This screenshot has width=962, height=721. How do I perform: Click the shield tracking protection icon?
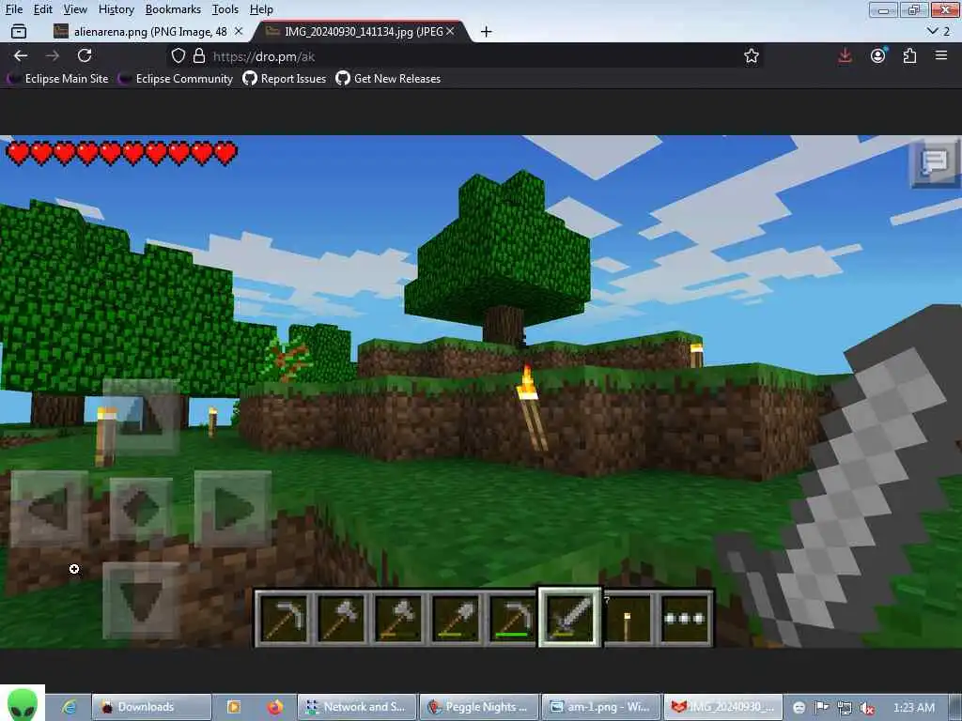click(178, 56)
